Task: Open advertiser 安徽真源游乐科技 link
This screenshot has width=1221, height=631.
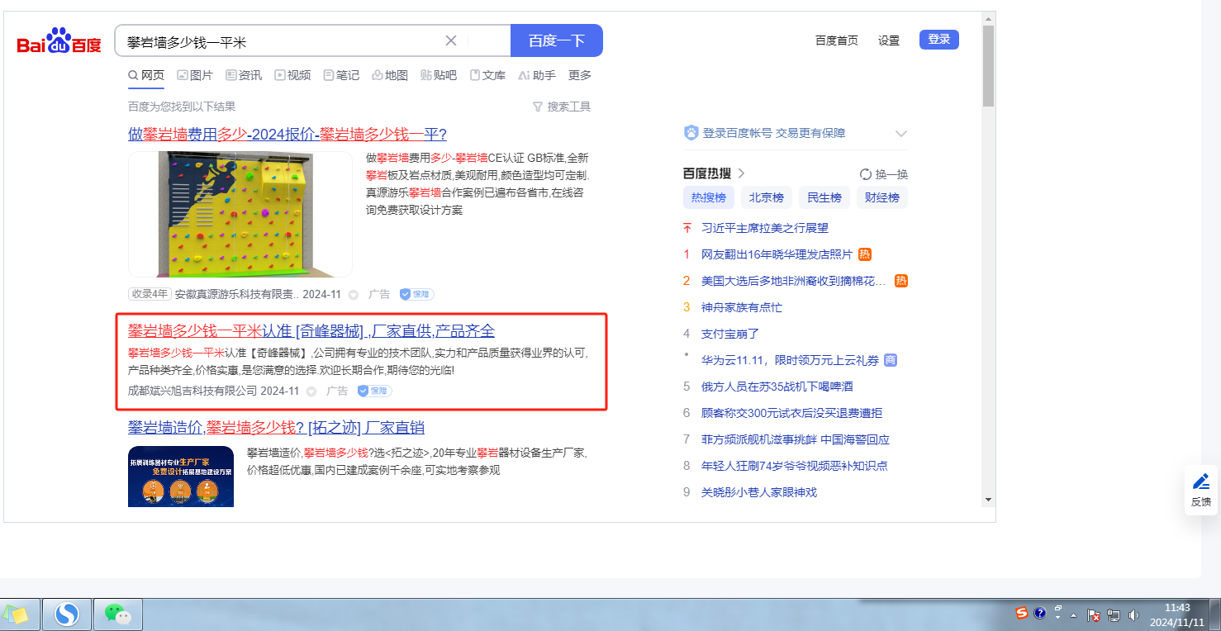Action: click(x=236, y=294)
